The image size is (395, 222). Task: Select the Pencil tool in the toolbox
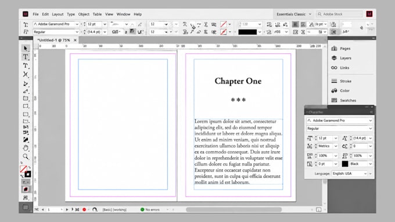26,91
